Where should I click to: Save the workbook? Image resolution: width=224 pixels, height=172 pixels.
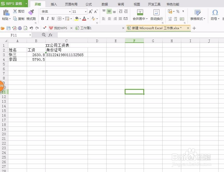[9, 28]
